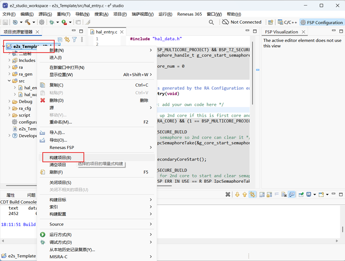Select 导入(I)... in the context menu

point(97,132)
